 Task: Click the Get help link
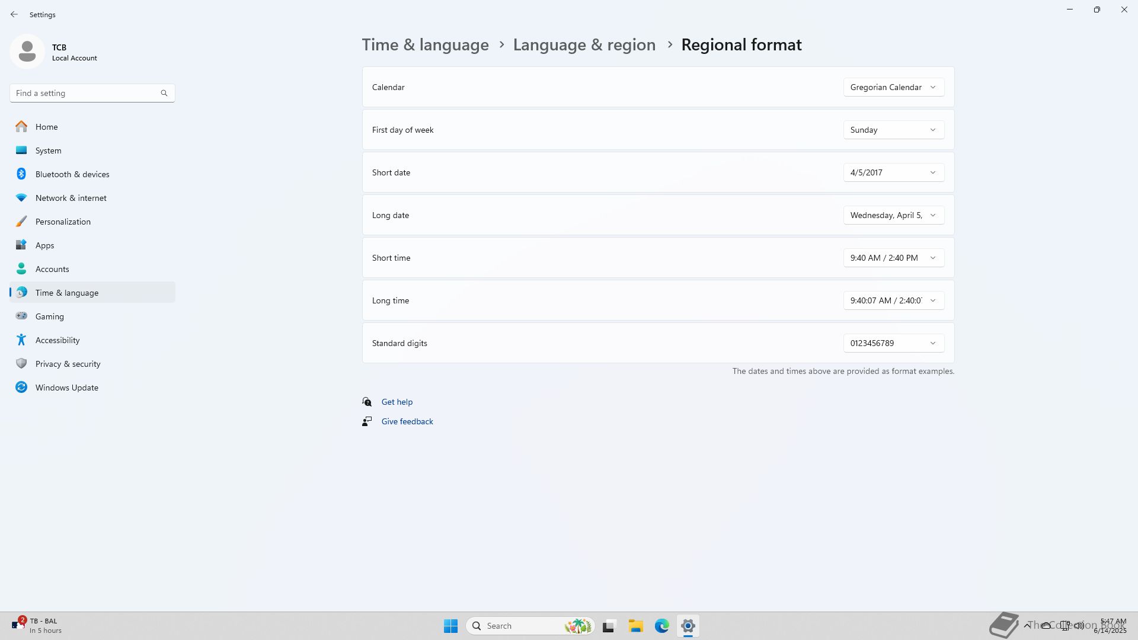pyautogui.click(x=397, y=402)
